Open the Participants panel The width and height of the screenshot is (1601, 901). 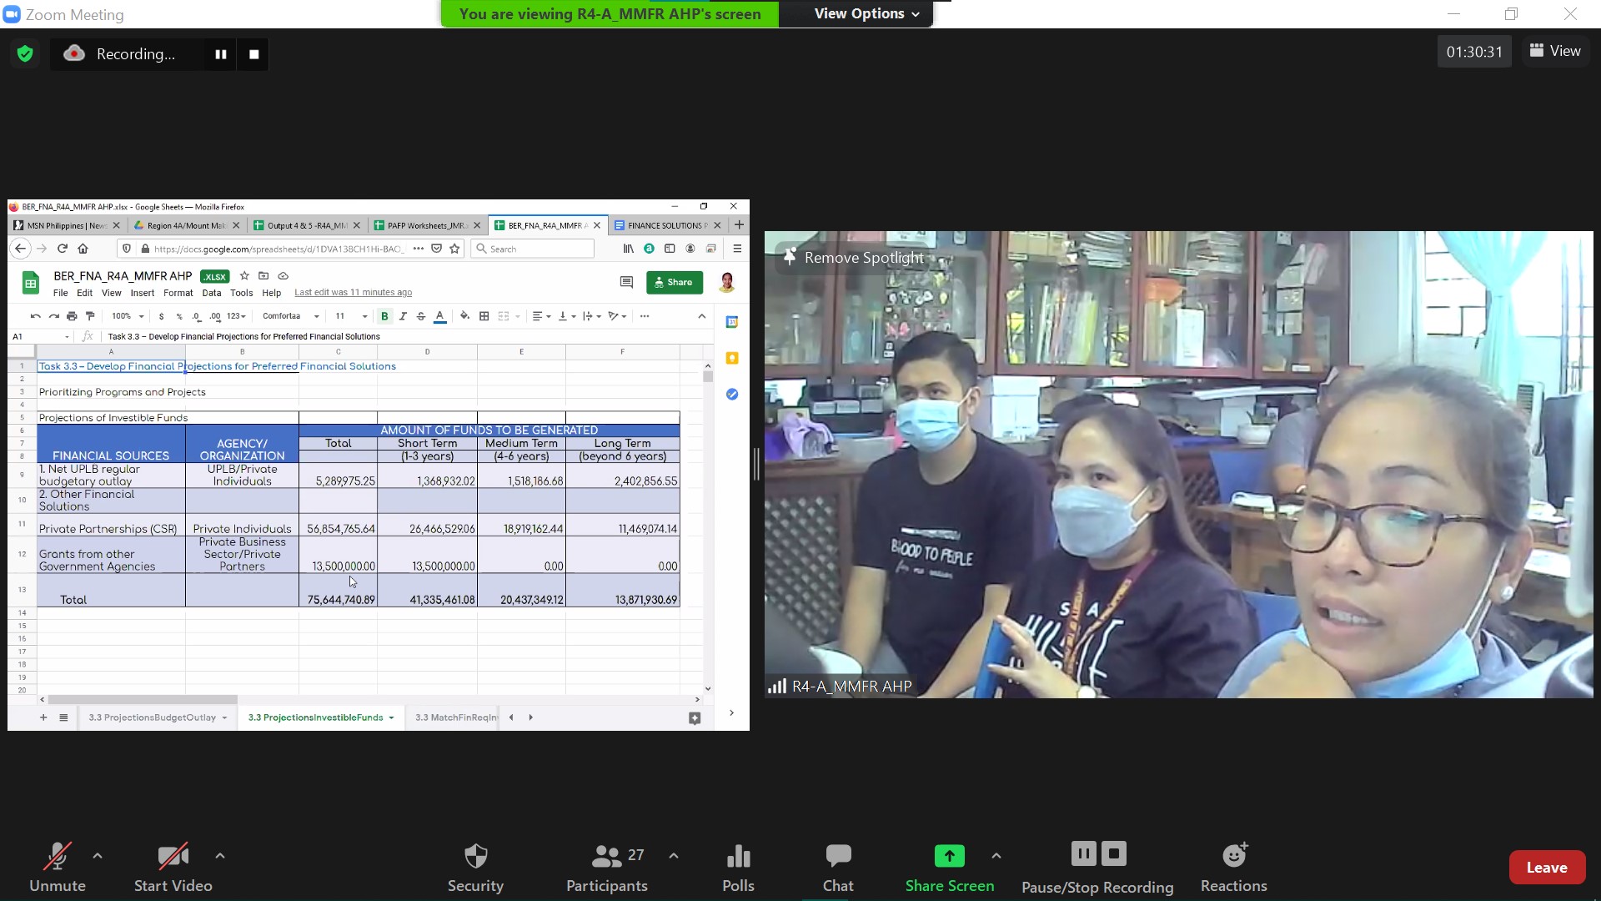click(x=607, y=868)
